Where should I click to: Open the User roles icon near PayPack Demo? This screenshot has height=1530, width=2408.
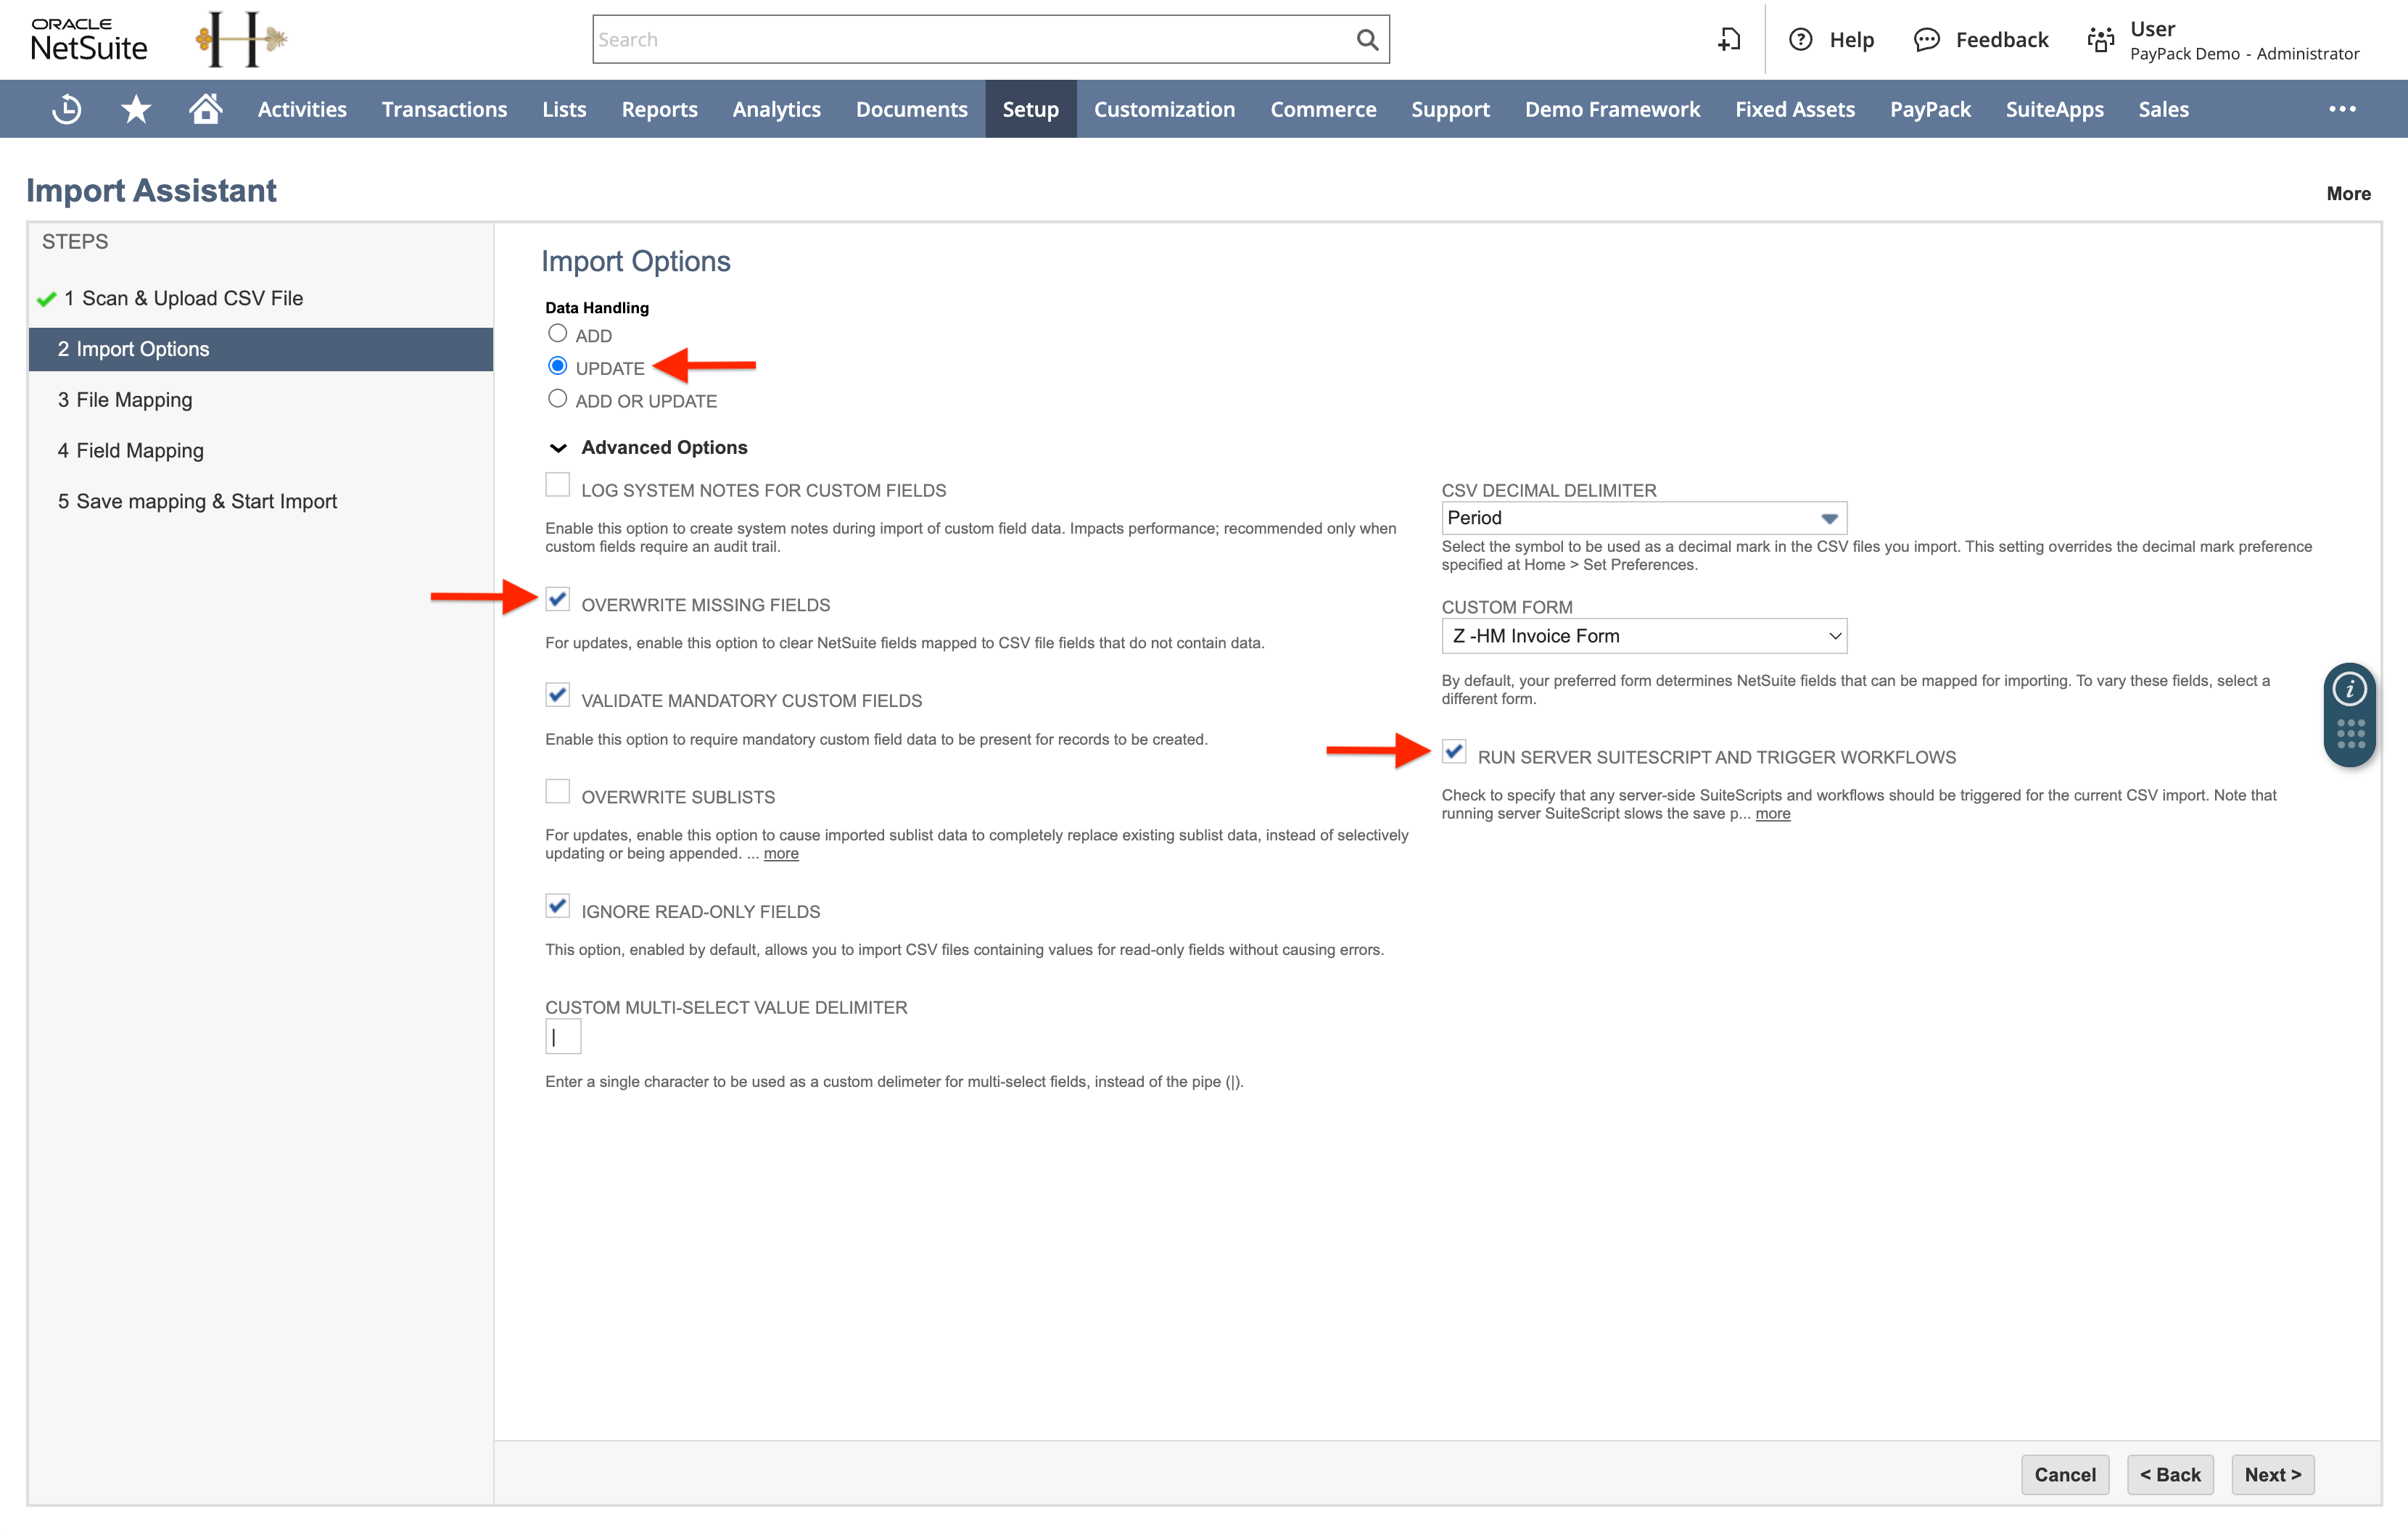click(2100, 39)
